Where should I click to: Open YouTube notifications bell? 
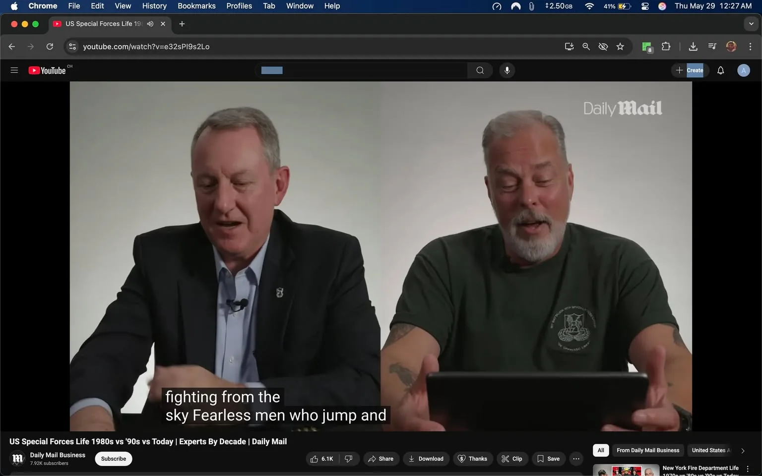(x=720, y=70)
